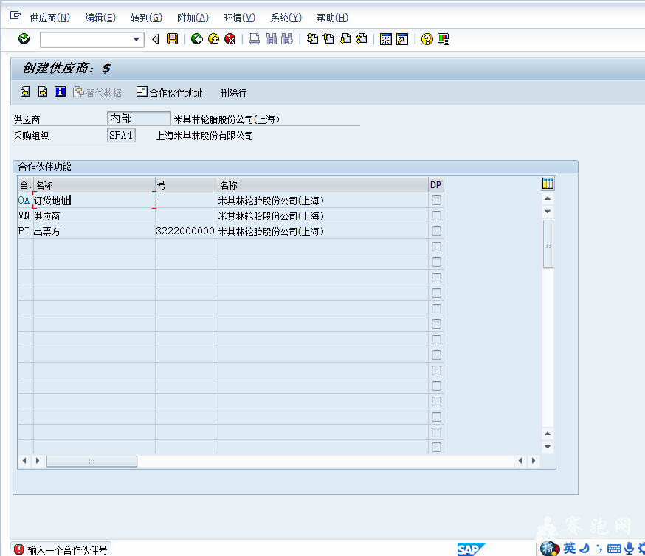The width and height of the screenshot is (645, 556).
Task: Tick the DP checkbox in sixth row
Action: click(x=436, y=277)
